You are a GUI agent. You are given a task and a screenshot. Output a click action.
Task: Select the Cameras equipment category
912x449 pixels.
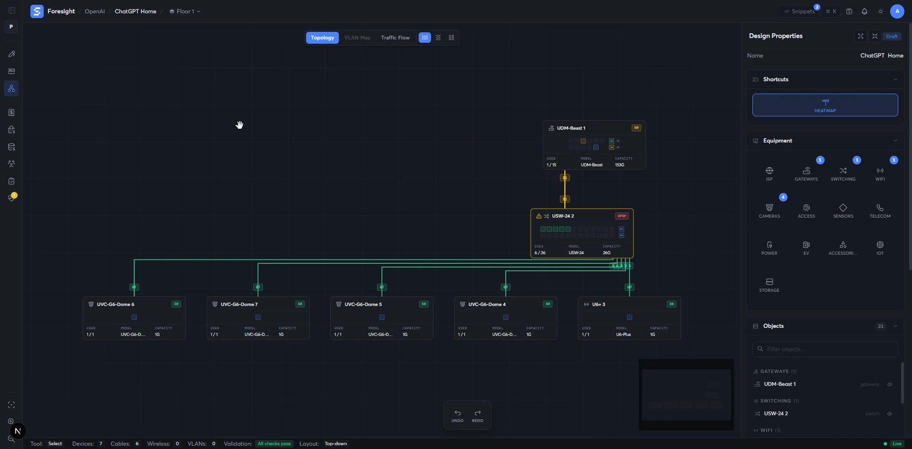coord(769,211)
